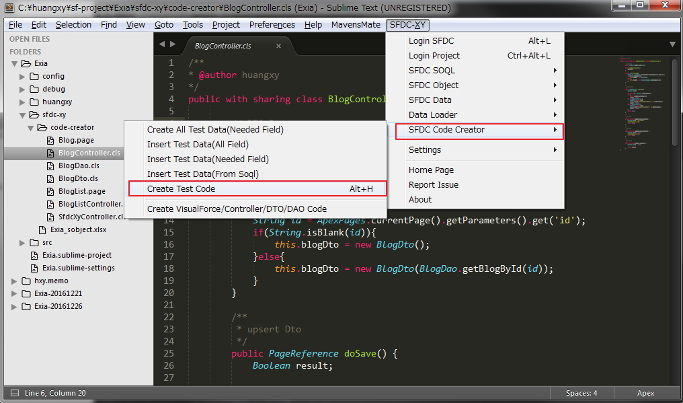Screen dimensions: 683x403
Task: Expand the src folder
Action: click(x=22, y=242)
